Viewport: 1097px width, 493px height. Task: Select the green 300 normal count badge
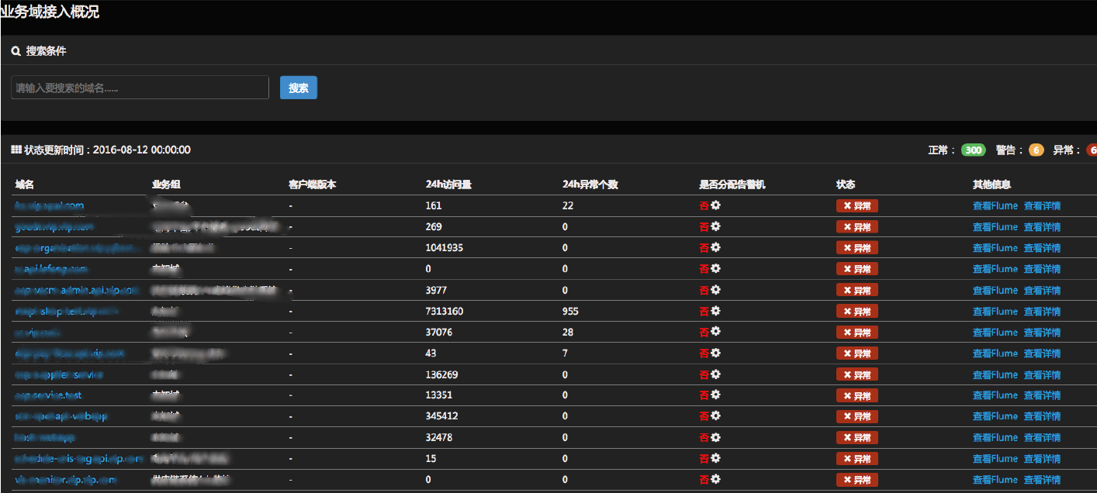[x=973, y=150]
